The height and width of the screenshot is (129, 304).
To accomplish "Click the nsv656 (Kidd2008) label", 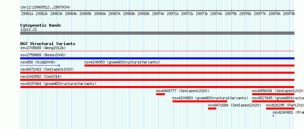I will tap(38, 62).
